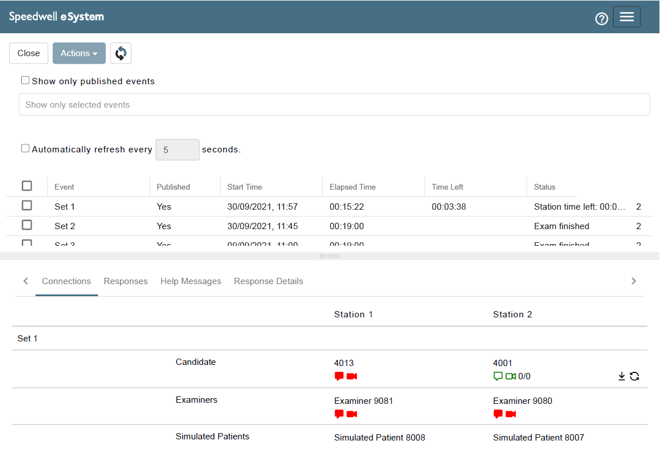Click Examiner 9080 red chat icon
This screenshot has width=660, height=460.
(x=498, y=414)
